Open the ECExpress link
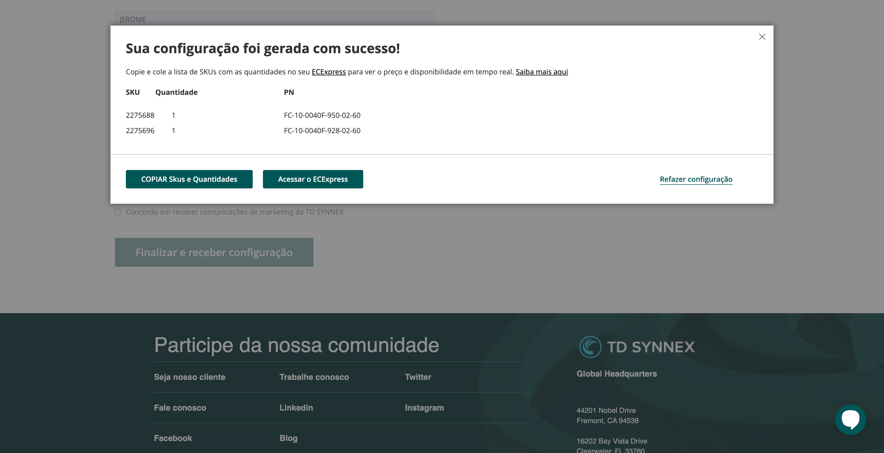The width and height of the screenshot is (884, 453). point(328,72)
